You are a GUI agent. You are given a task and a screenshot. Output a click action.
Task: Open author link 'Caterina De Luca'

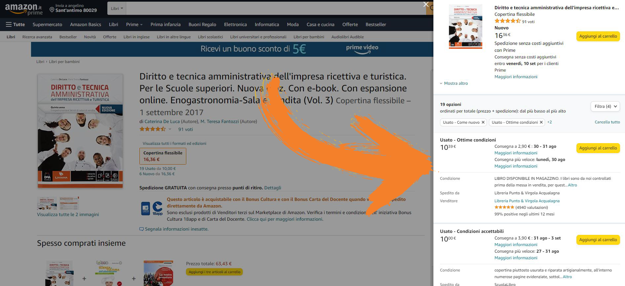(x=162, y=121)
